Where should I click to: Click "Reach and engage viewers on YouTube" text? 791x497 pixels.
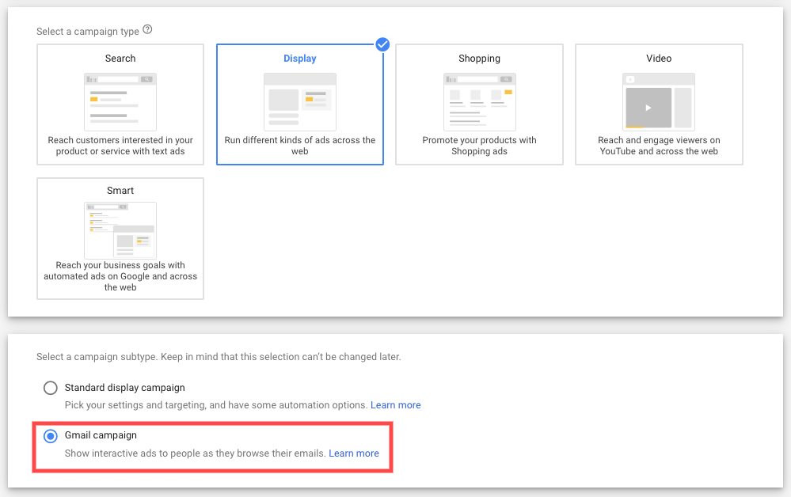659,146
